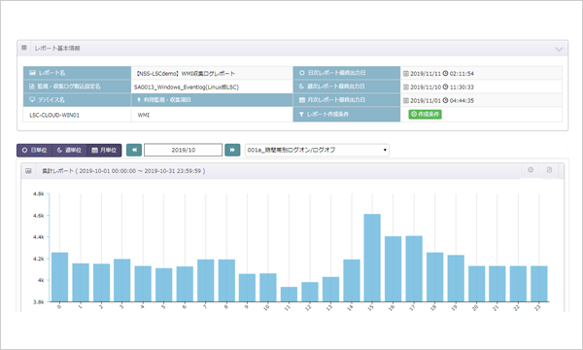Viewport: 583px width, 350px height.
Task: Click the document icon in 監視・収集ログ取込設定名 header
Action: pos(32,87)
